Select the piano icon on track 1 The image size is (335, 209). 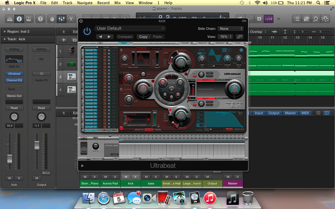[71, 51]
